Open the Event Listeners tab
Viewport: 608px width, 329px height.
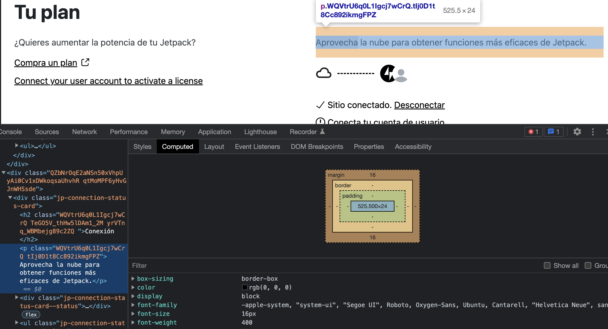click(x=257, y=147)
